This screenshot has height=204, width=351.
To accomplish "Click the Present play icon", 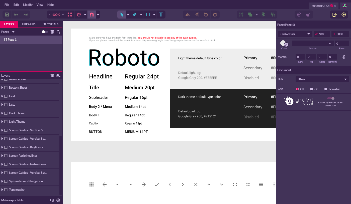I will [344, 15].
